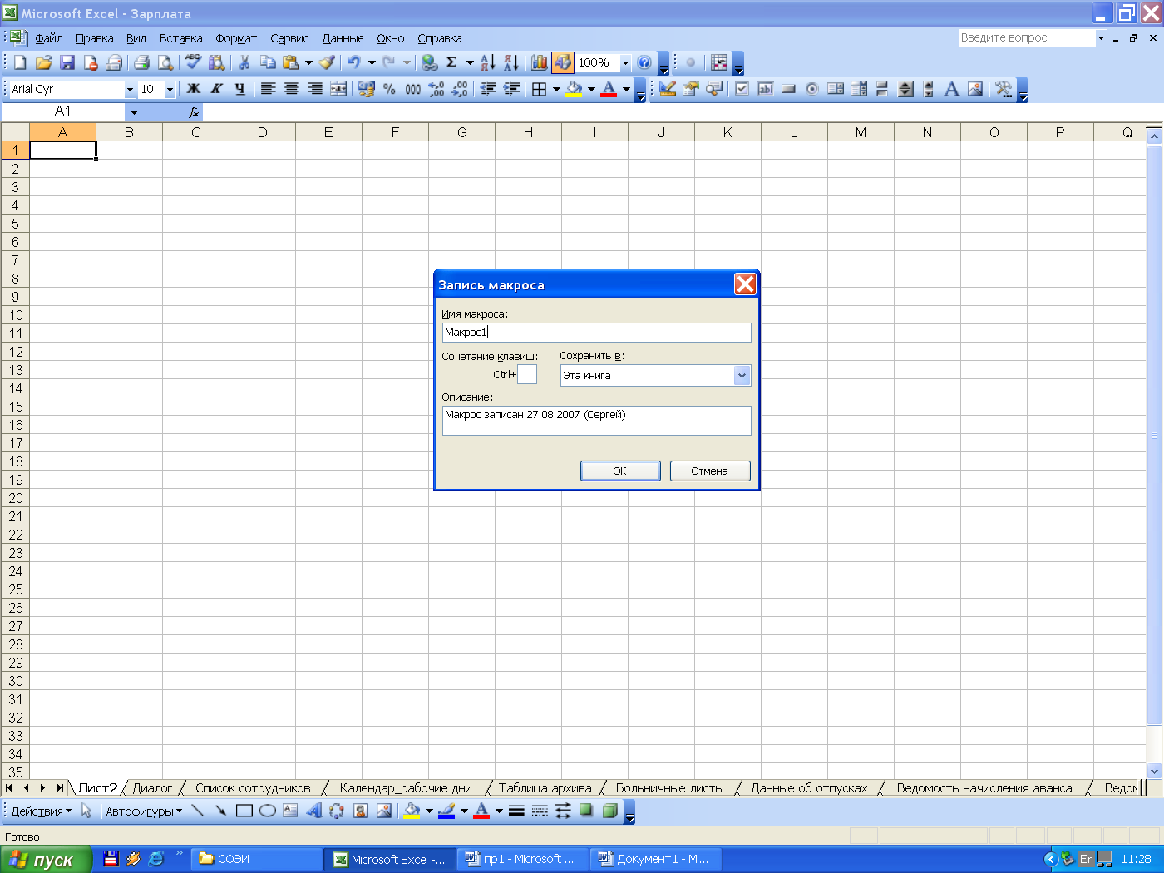This screenshot has height=873, width=1164.
Task: Insert hyperlink using the globe icon
Action: click(x=429, y=62)
